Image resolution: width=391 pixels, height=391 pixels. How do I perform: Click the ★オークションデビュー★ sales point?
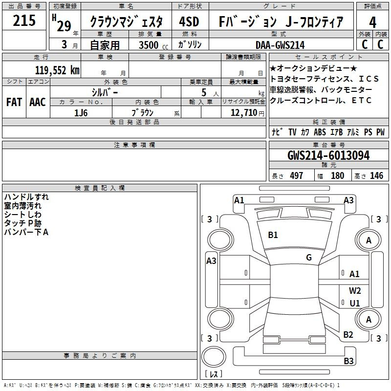313,68
